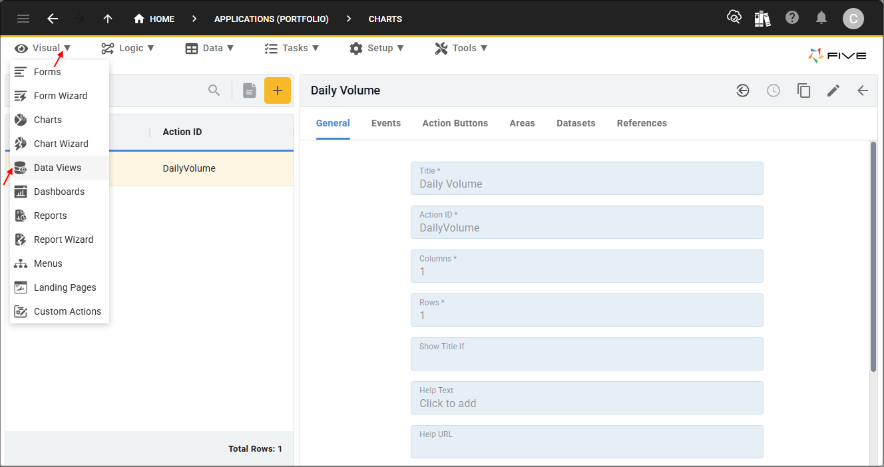Select Charts menu entry
This screenshot has height=467, width=884.
pyautogui.click(x=59, y=120)
